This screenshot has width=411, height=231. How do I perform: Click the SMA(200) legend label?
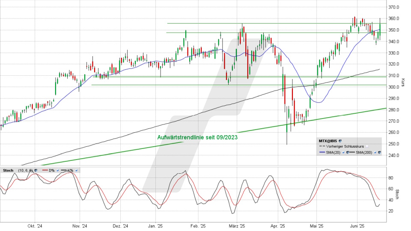click(364, 152)
